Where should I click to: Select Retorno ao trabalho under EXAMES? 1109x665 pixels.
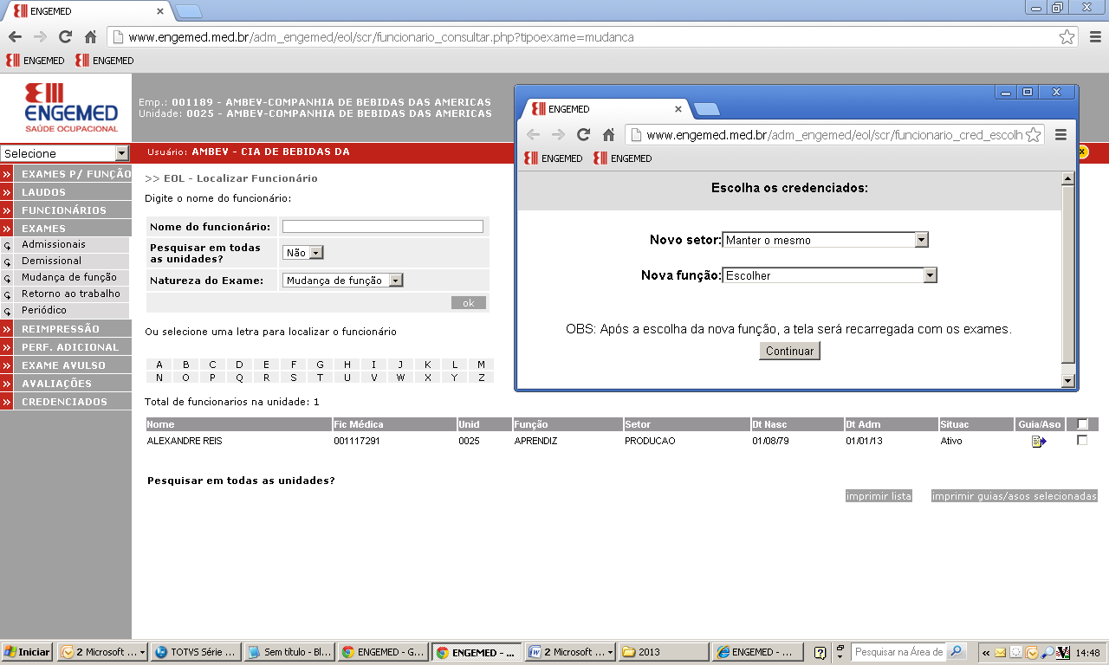pyautogui.click(x=71, y=294)
